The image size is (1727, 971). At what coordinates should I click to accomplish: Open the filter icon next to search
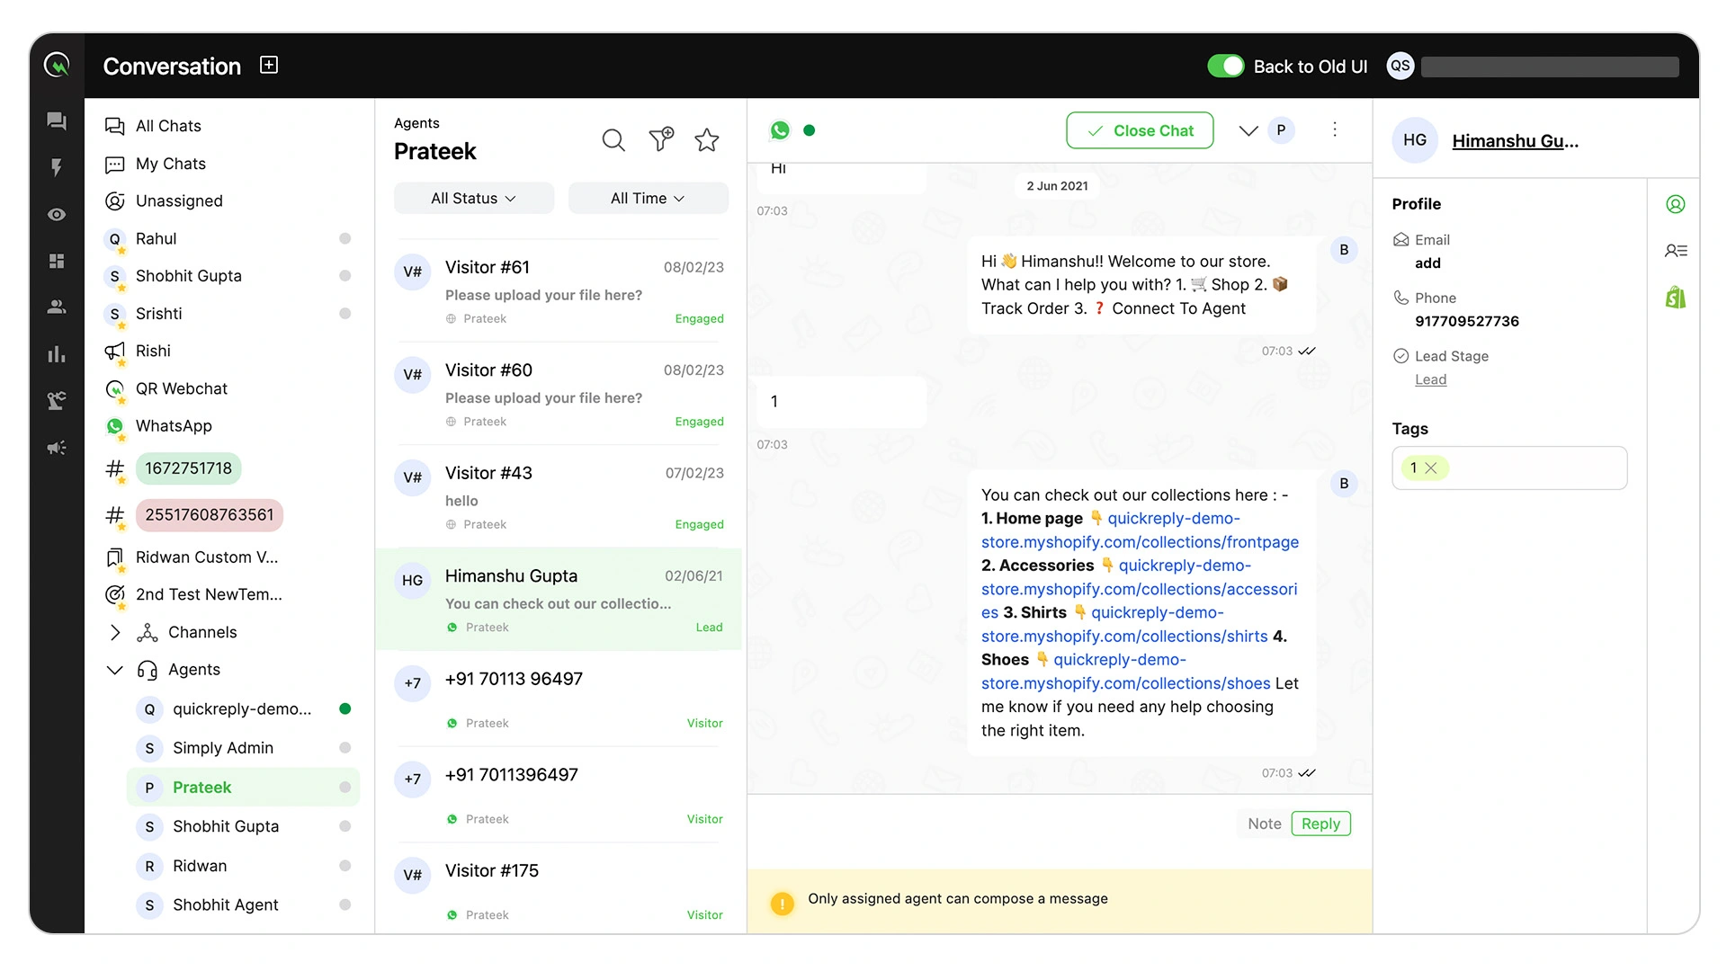pos(661,139)
